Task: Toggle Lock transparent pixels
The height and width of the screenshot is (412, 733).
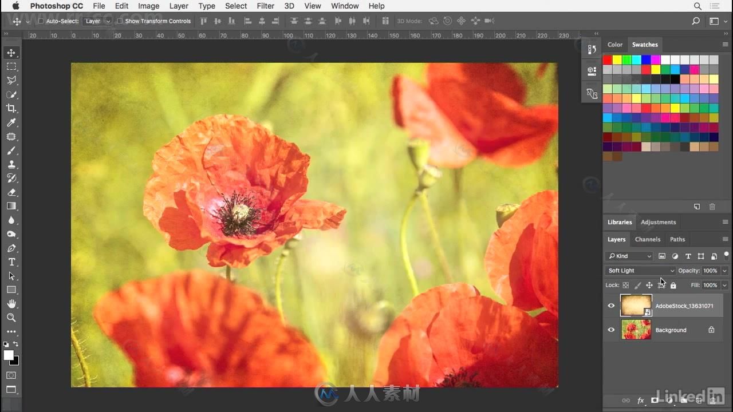Action: [625, 285]
